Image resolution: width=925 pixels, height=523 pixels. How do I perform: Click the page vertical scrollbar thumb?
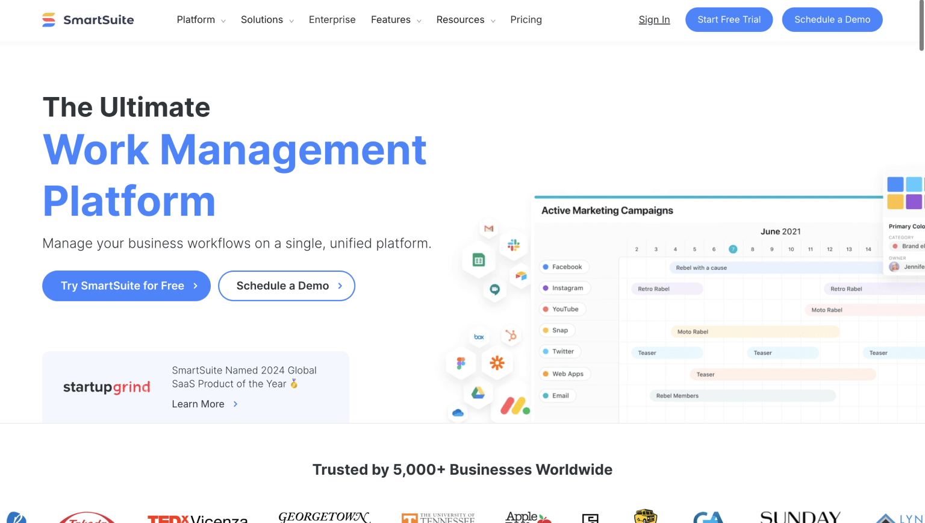pos(922,26)
